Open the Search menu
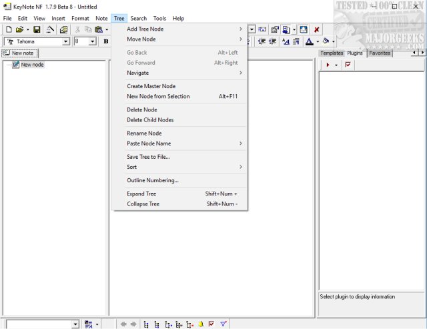Screen dimensions: 427x329 (138, 19)
